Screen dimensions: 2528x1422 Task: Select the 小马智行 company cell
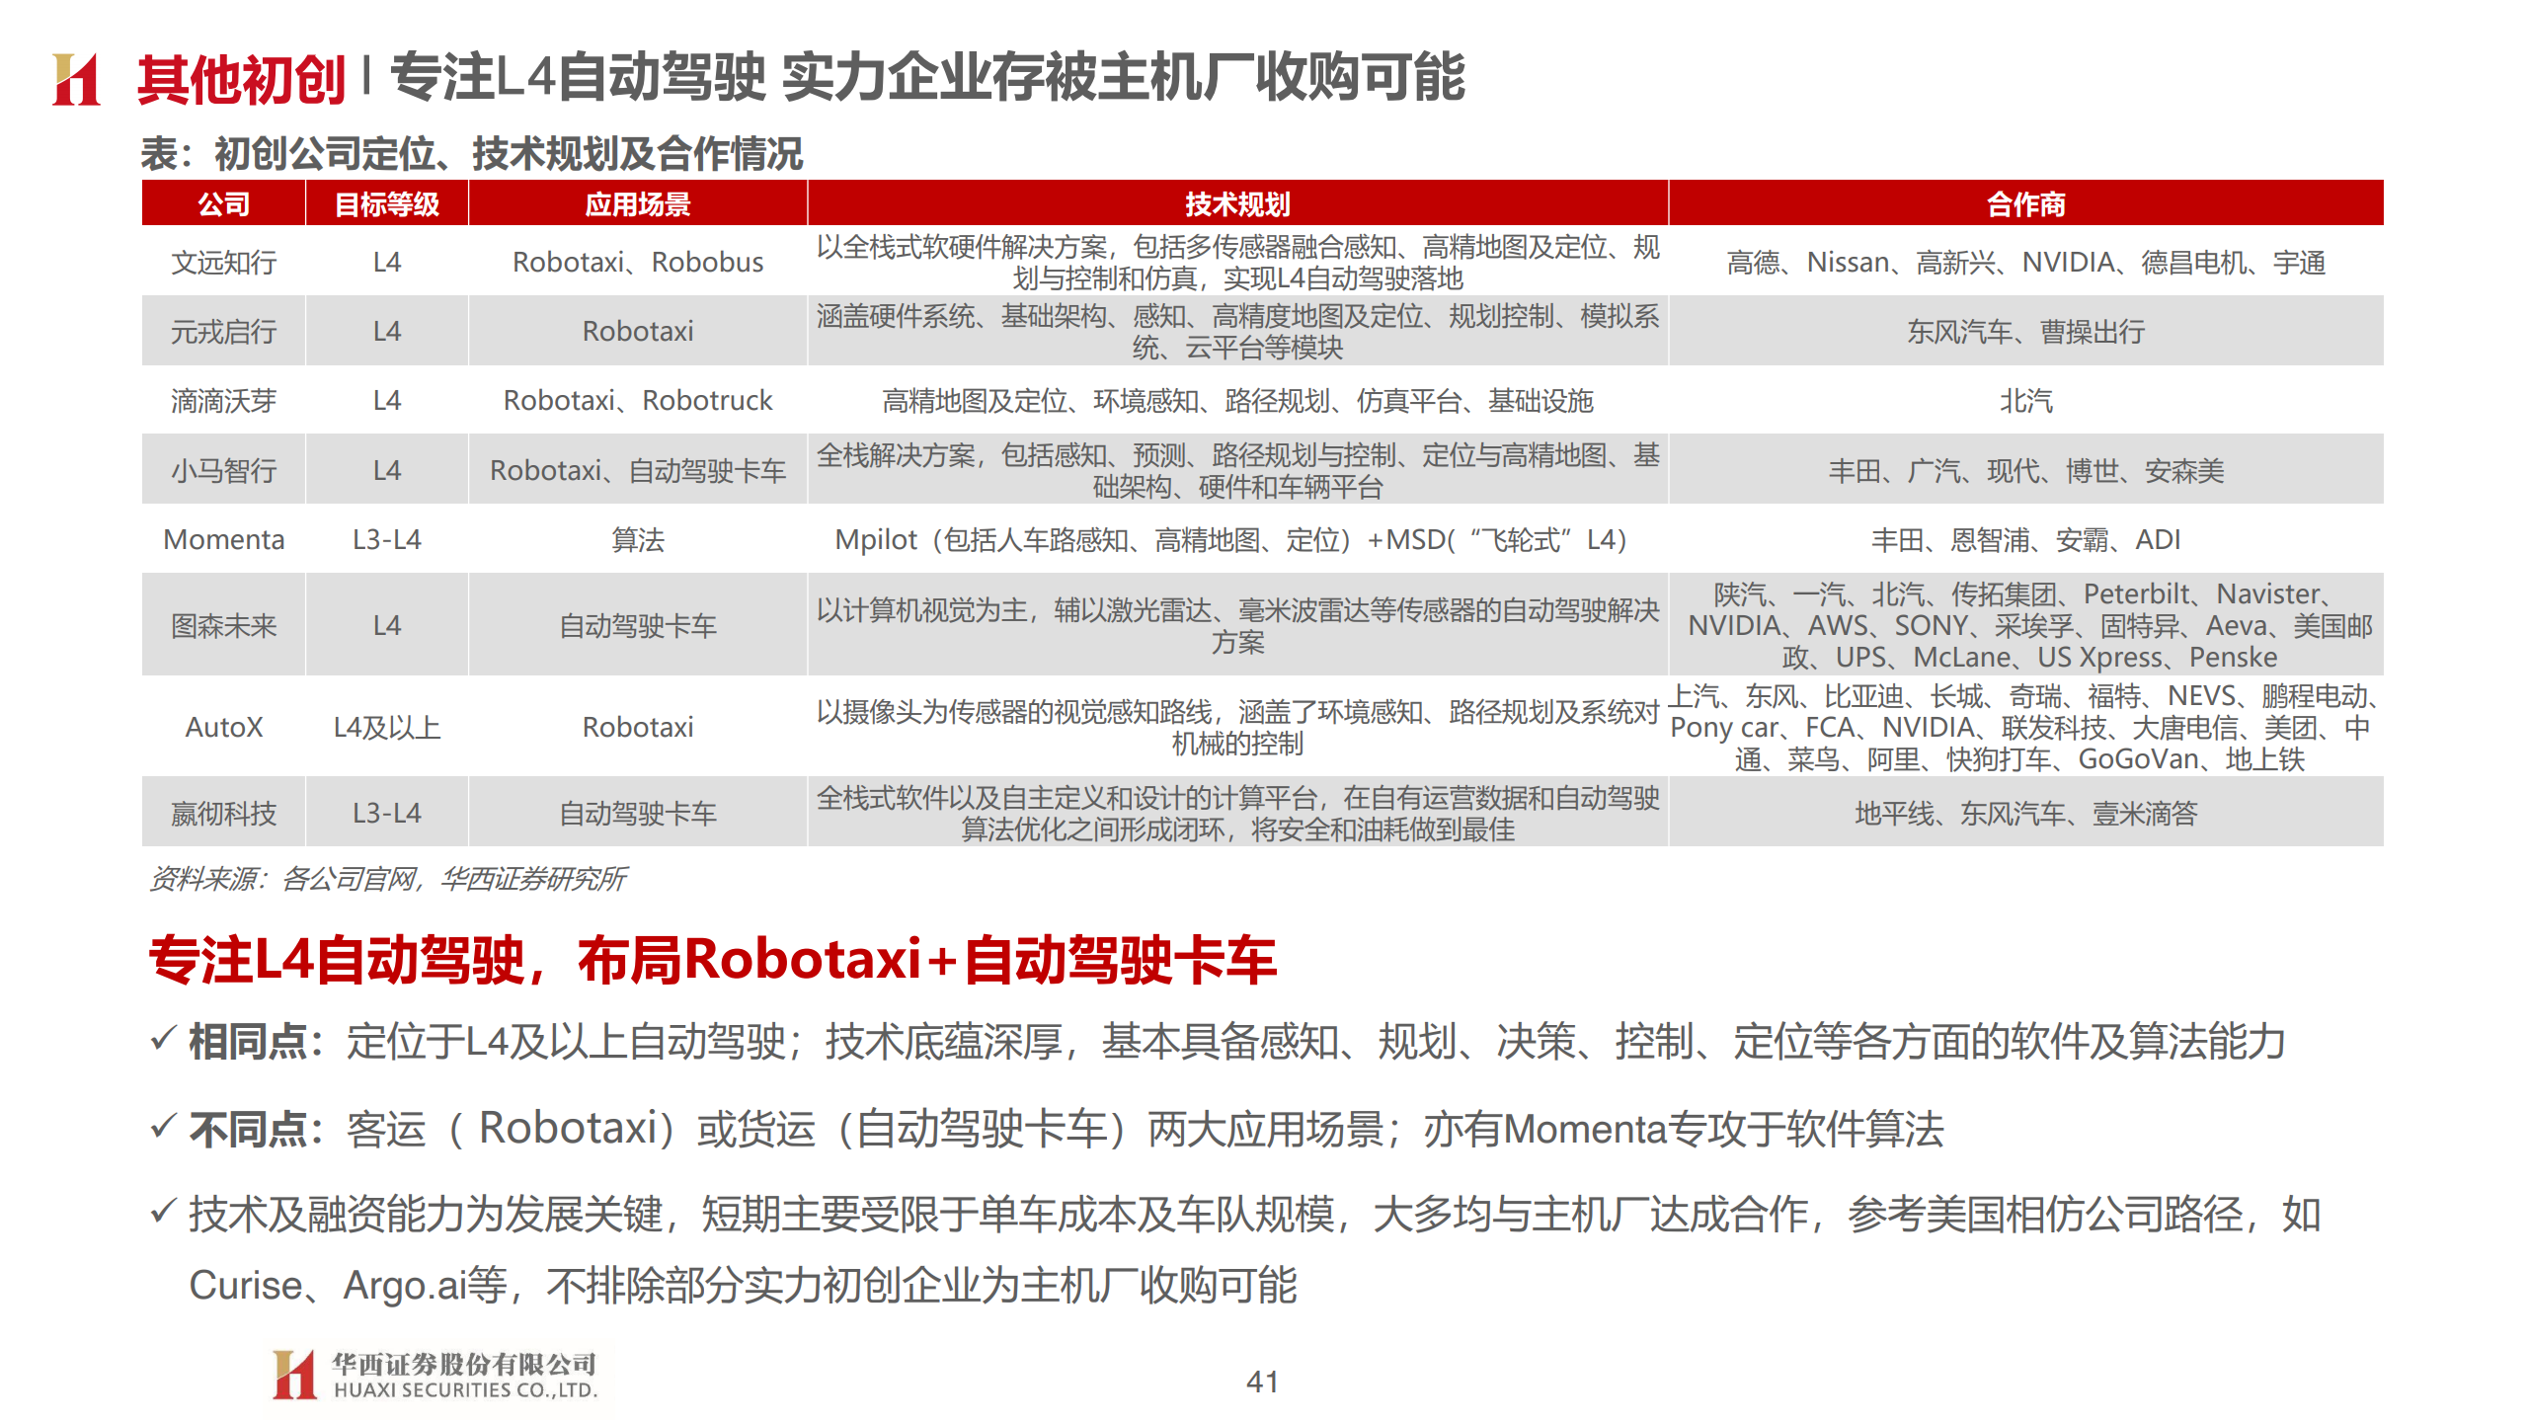point(223,470)
